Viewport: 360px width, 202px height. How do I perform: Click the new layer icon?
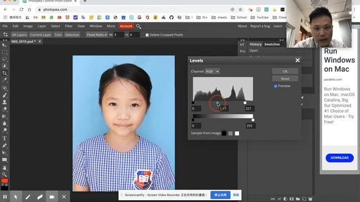pos(304,199)
